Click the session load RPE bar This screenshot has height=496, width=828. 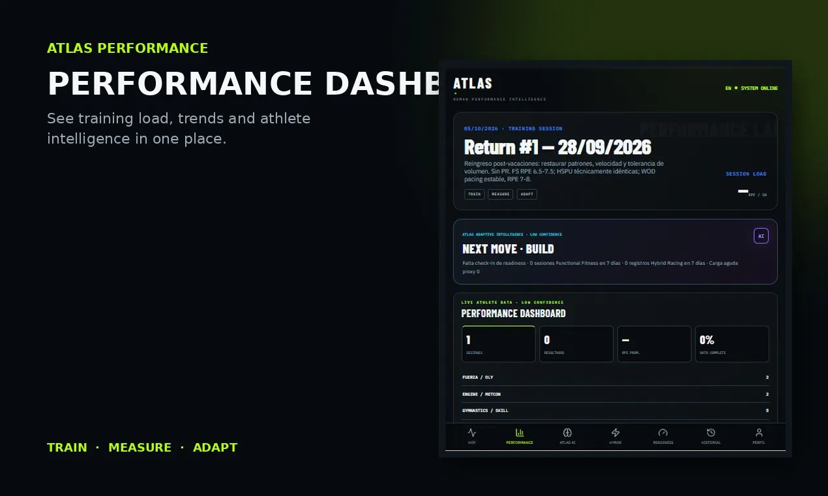[743, 191]
